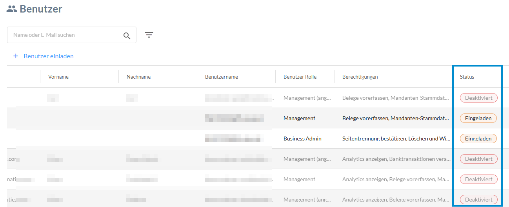Click the Benutzer page heading
Screen dimensions: 509x207
click(41, 9)
